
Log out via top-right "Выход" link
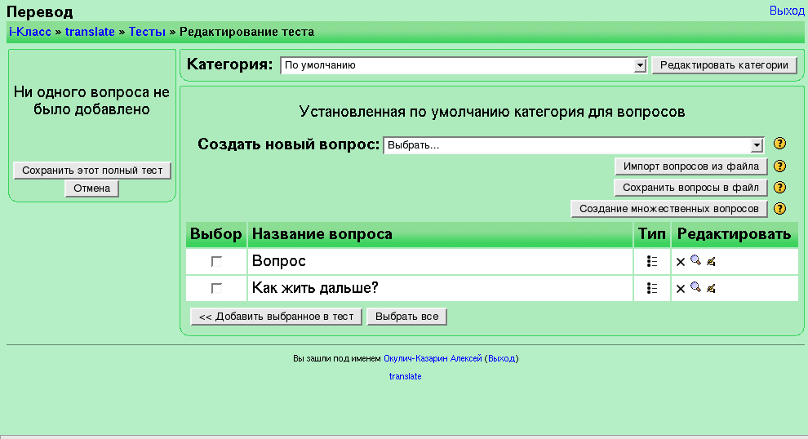tap(786, 11)
